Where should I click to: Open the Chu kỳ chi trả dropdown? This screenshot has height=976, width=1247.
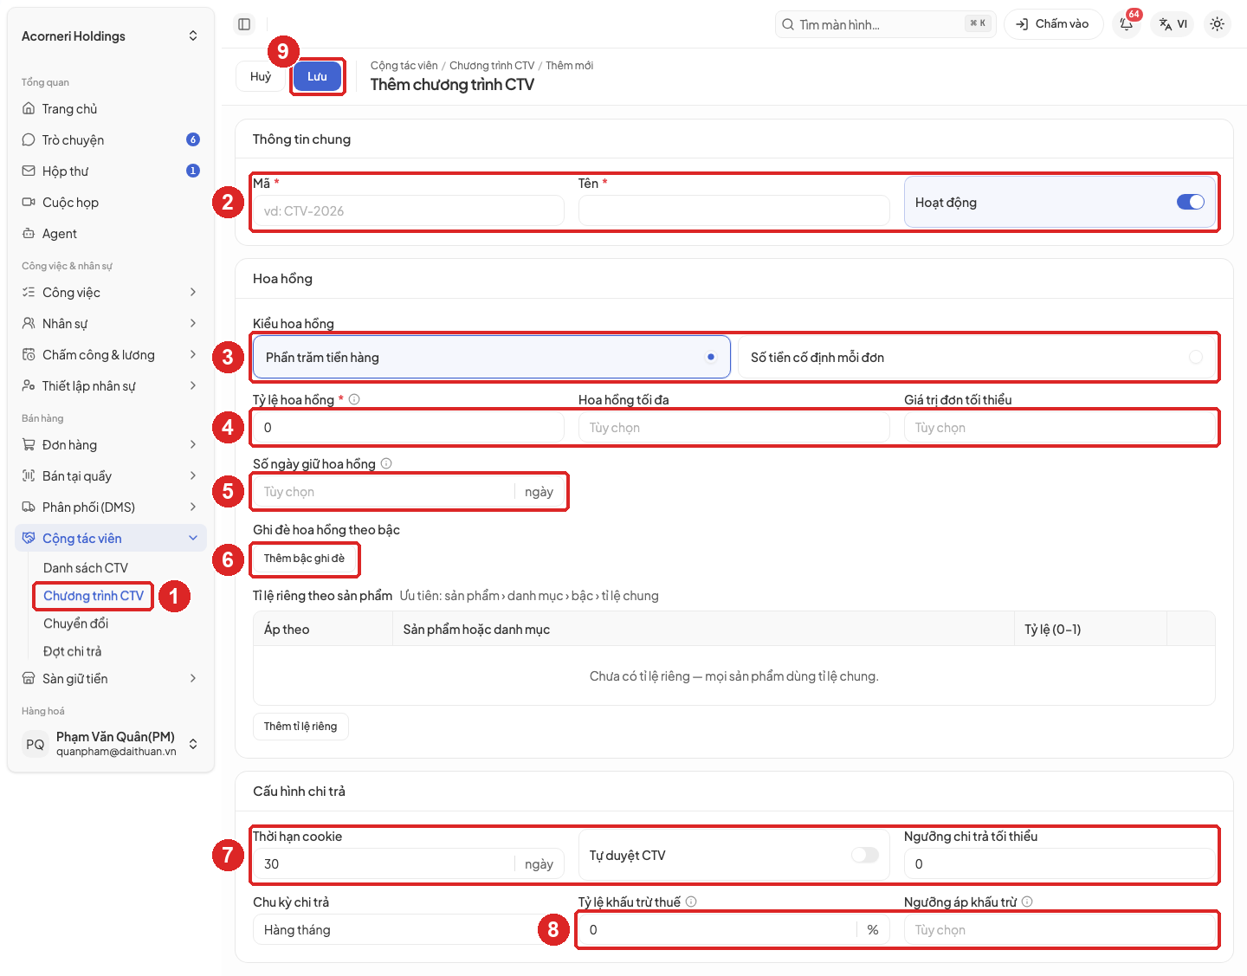(x=408, y=929)
